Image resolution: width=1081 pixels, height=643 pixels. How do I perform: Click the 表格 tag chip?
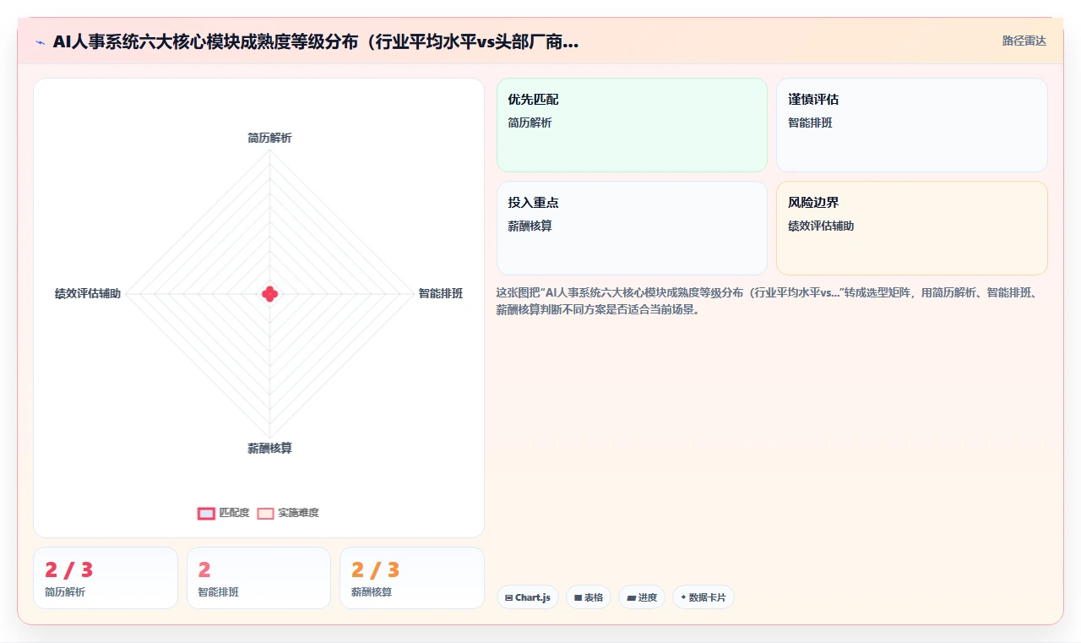pos(589,597)
